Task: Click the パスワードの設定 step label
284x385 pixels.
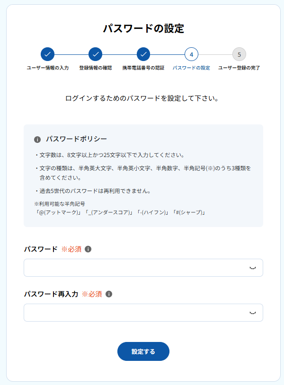Action: tap(191, 68)
